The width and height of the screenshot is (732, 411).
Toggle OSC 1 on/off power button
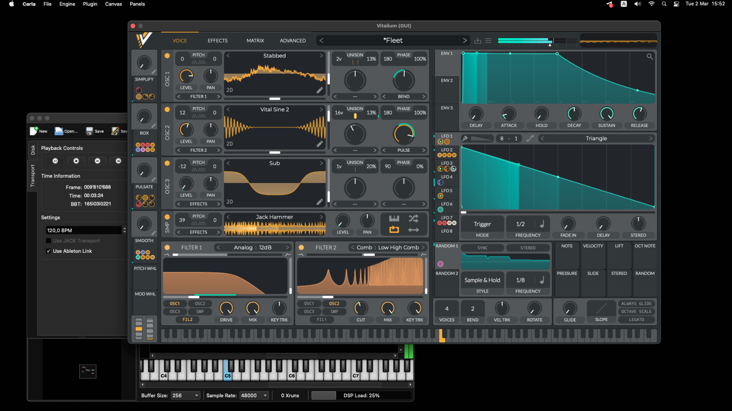click(167, 56)
